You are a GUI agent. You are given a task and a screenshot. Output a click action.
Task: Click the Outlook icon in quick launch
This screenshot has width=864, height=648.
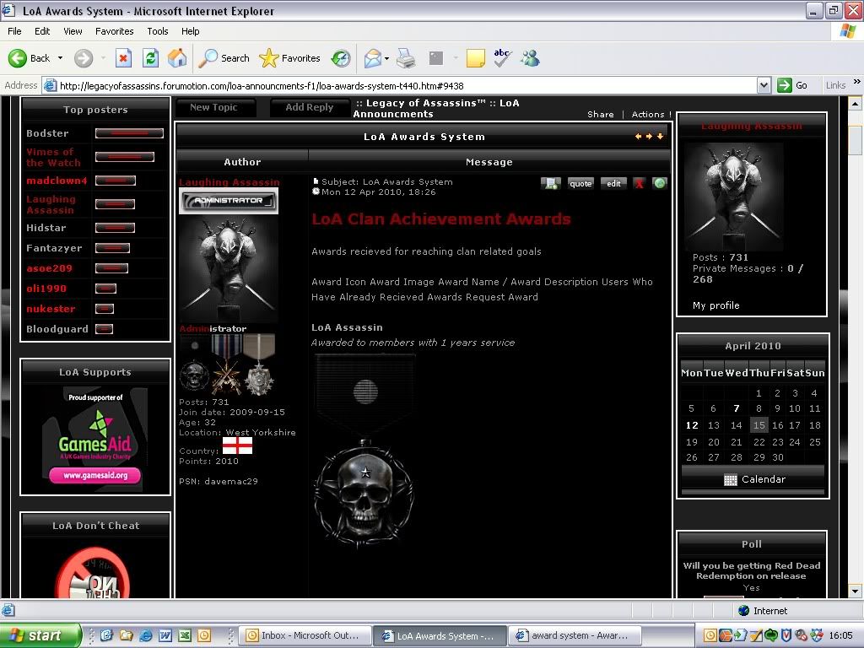[204, 635]
